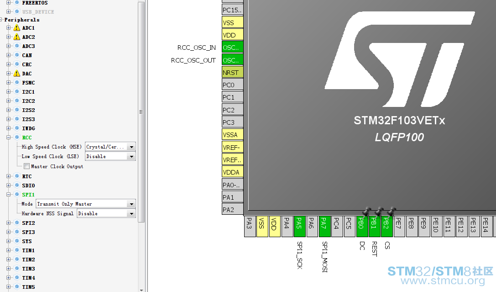Click the pushpin on pin PB1
The width and height of the screenshot is (496, 292).
(x=379, y=212)
